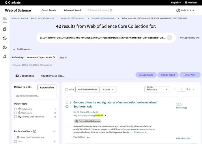Click the Copy query link
Screen dimensions: 202x144
190,38
